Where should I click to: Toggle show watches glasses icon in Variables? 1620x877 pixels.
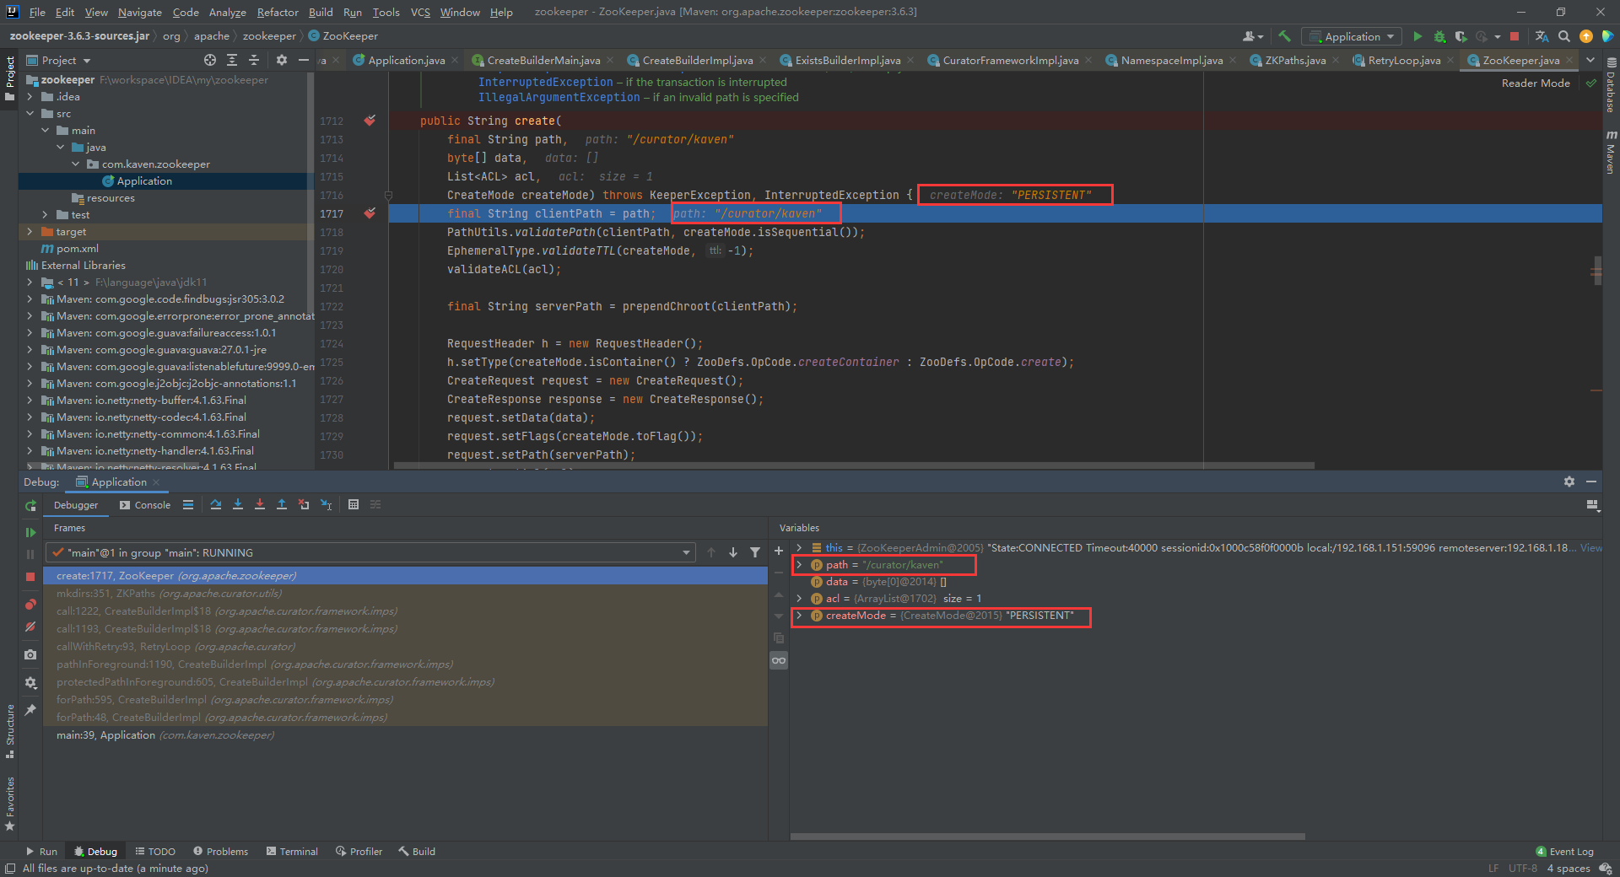(x=779, y=660)
